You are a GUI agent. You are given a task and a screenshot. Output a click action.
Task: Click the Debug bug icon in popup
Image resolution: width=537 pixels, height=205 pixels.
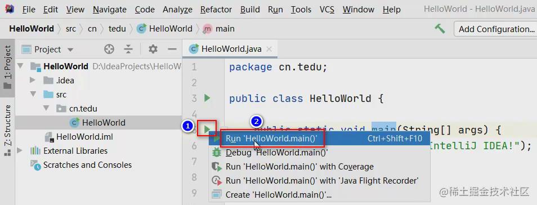pyautogui.click(x=217, y=153)
